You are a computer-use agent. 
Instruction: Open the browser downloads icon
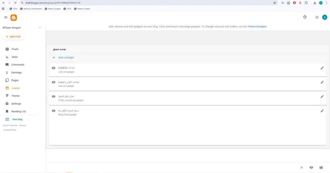click(314, 3)
